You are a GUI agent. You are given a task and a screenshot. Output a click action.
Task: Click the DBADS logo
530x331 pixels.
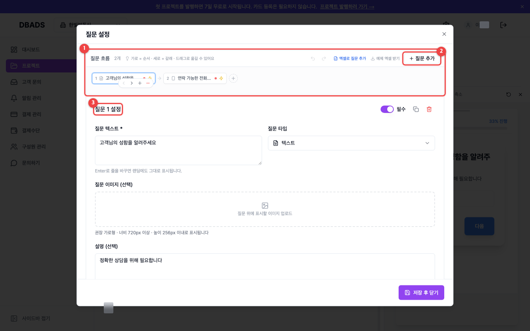pyautogui.click(x=32, y=25)
